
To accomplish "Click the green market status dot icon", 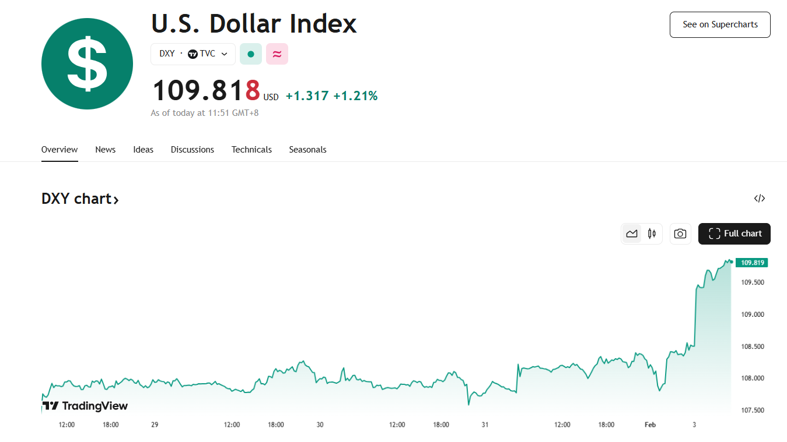I will tap(251, 54).
